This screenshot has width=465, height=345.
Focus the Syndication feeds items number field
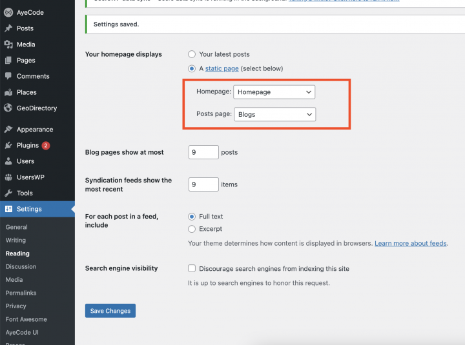click(203, 184)
